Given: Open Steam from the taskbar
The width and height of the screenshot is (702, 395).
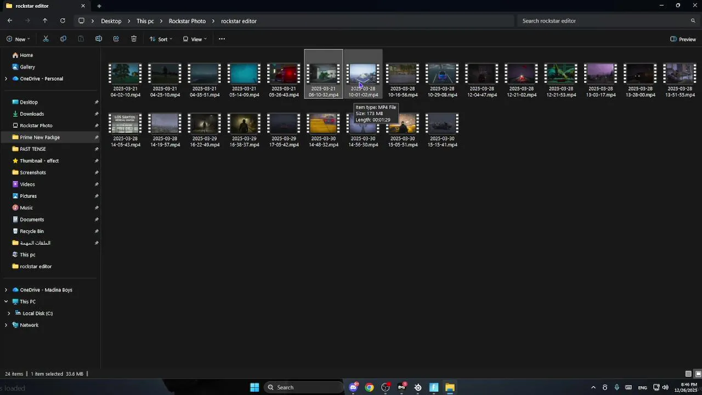Looking at the screenshot, I should click(418, 387).
